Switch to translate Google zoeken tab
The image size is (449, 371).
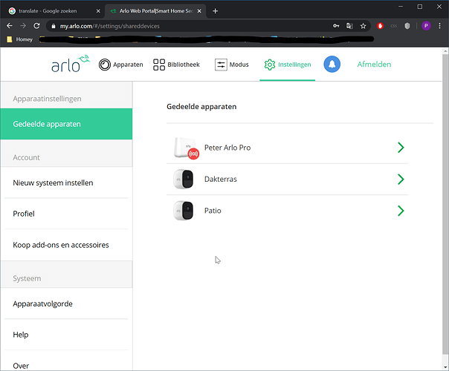click(53, 11)
